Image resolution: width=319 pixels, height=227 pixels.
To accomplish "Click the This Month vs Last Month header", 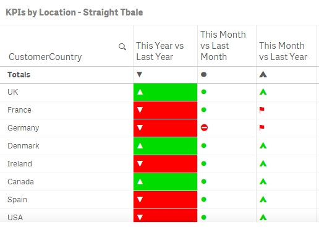I will [223, 46].
